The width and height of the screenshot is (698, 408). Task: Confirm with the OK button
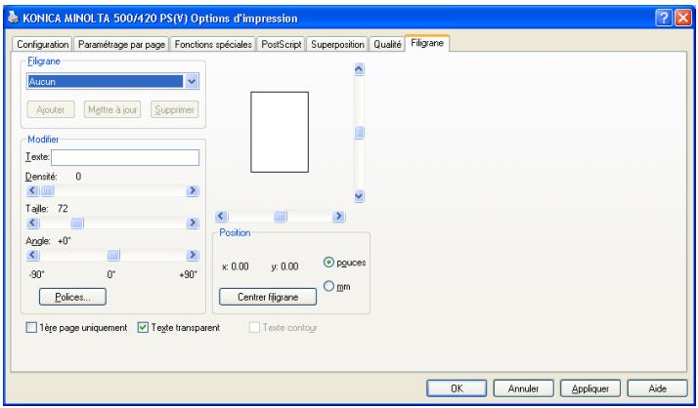pos(457,388)
